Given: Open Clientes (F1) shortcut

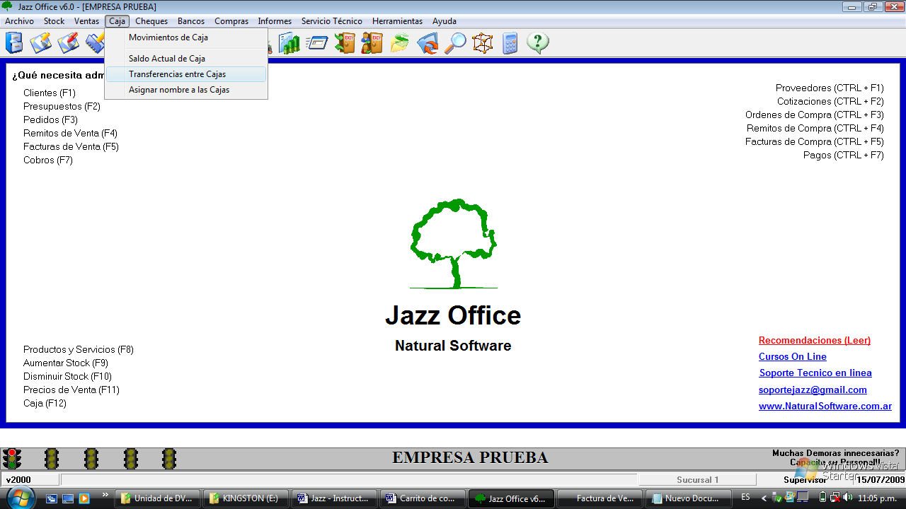Looking at the screenshot, I should [x=50, y=93].
